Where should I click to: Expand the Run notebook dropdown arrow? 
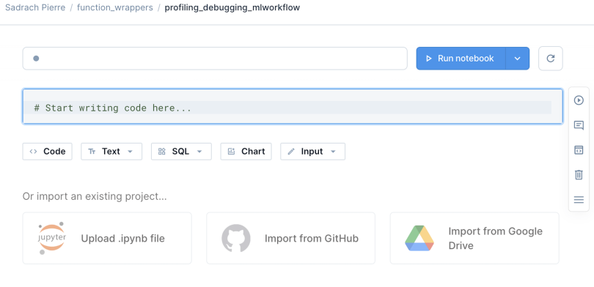(518, 59)
